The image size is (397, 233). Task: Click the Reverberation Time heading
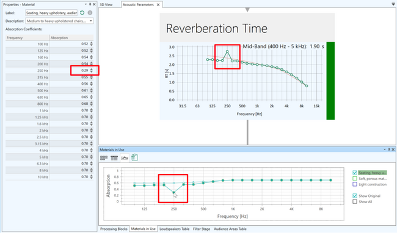click(216, 28)
